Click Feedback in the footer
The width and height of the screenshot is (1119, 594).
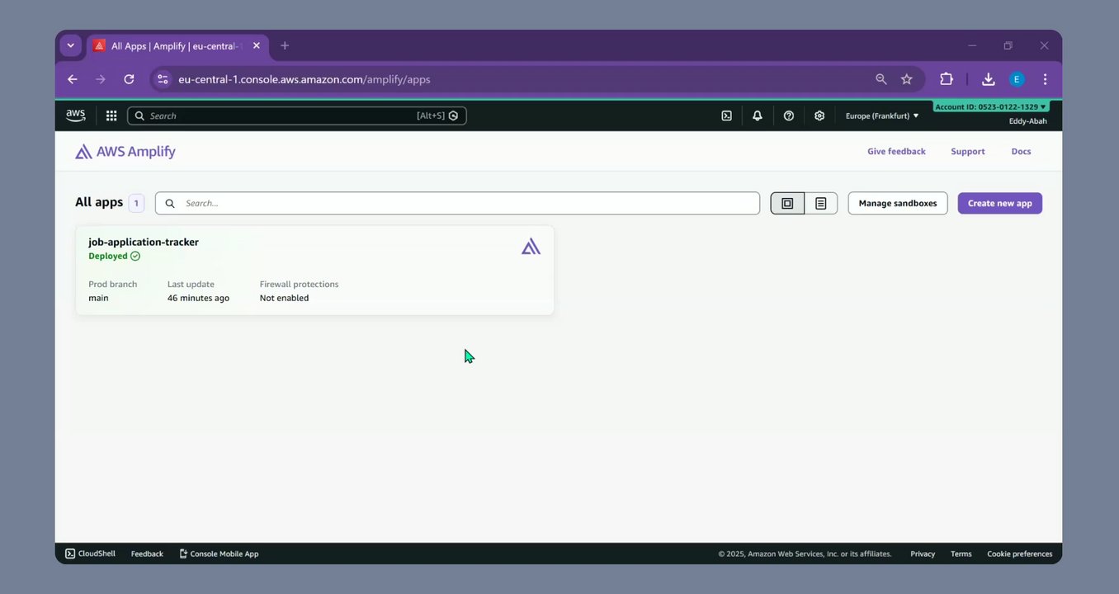coord(147,554)
